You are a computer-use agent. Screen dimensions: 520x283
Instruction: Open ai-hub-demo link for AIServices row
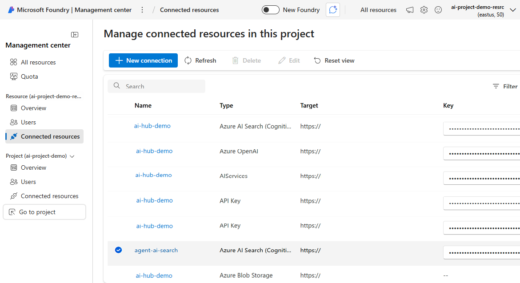tap(153, 175)
